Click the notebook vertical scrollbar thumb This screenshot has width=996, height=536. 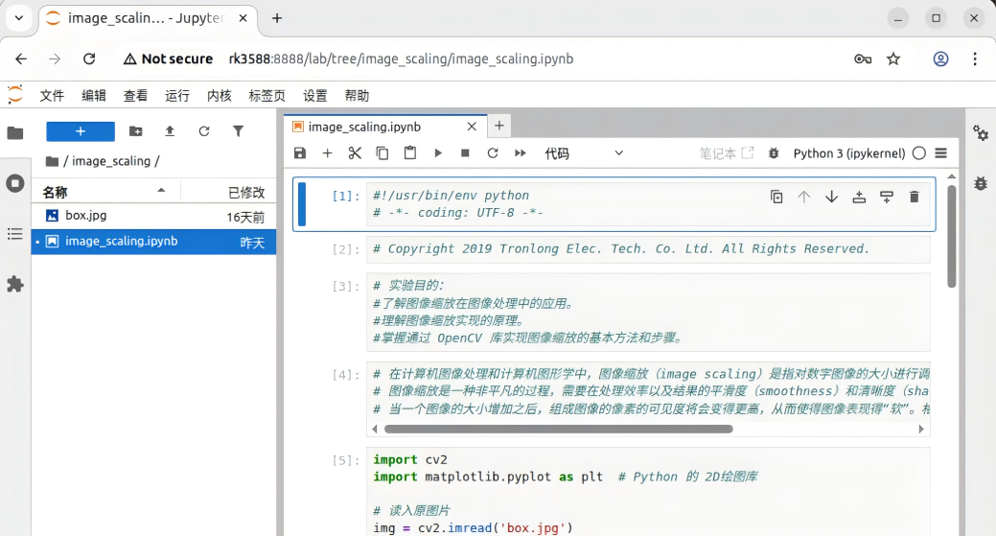(952, 236)
